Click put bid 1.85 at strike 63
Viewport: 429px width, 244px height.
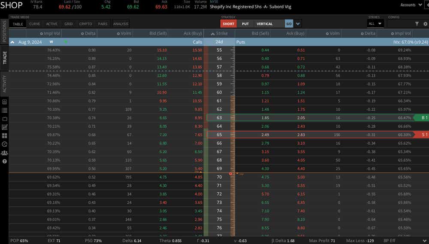coord(265,118)
